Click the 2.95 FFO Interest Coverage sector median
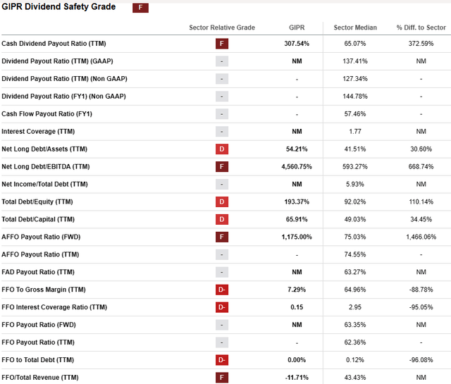 point(355,307)
